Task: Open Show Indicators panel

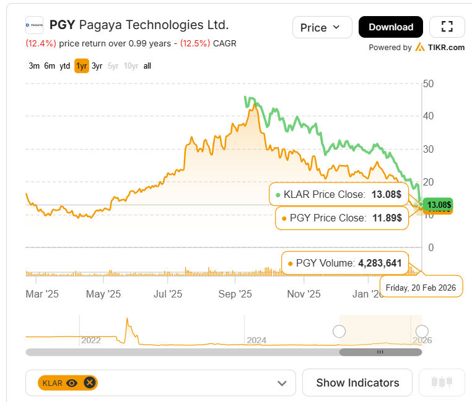Action: click(x=357, y=382)
